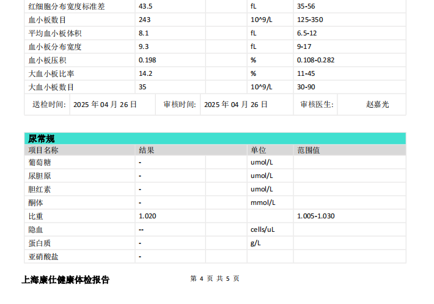Screen dimensions: 434x304
Task: Click the 范围值 column header
Action: click(x=309, y=150)
